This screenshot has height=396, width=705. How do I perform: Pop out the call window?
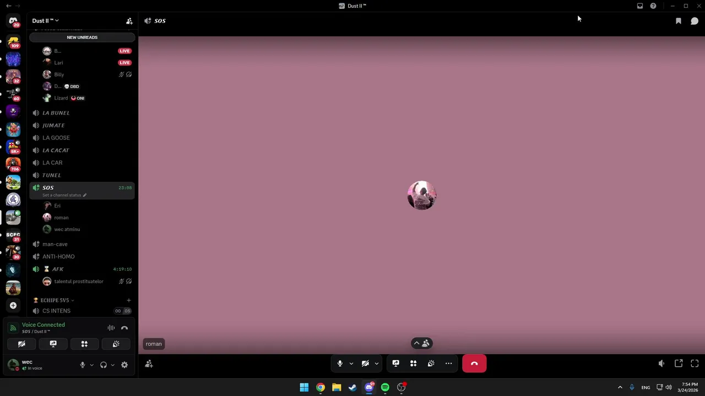tap(679, 364)
